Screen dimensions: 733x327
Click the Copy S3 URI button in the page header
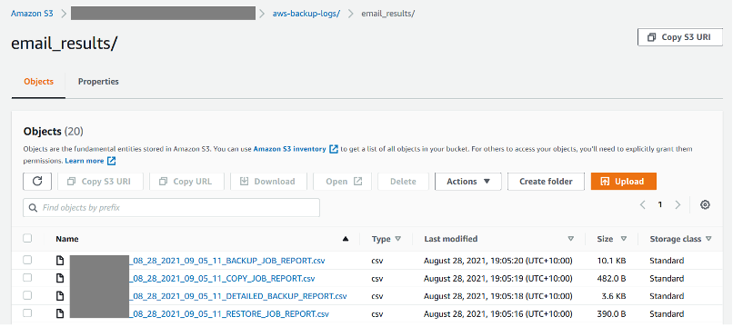tap(680, 37)
